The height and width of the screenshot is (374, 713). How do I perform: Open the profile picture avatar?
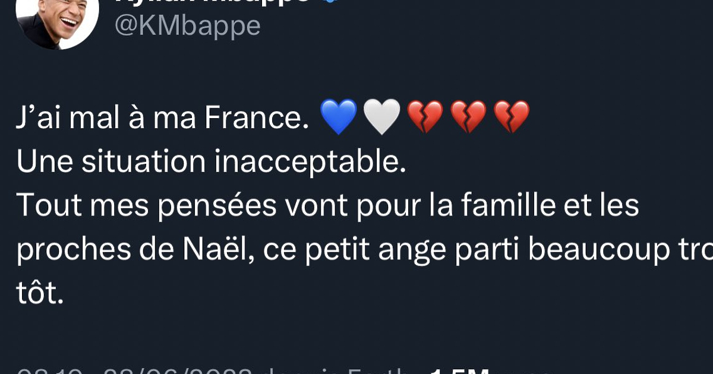pos(56,18)
